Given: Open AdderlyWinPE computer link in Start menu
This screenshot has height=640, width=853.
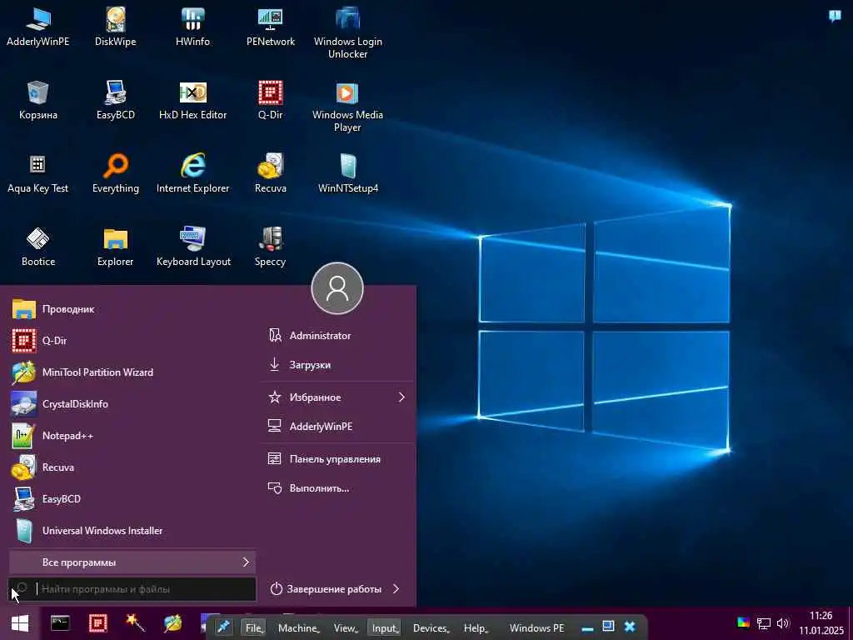Looking at the screenshot, I should (338, 427).
